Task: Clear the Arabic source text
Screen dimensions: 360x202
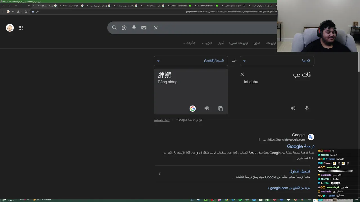Action: coord(242,74)
